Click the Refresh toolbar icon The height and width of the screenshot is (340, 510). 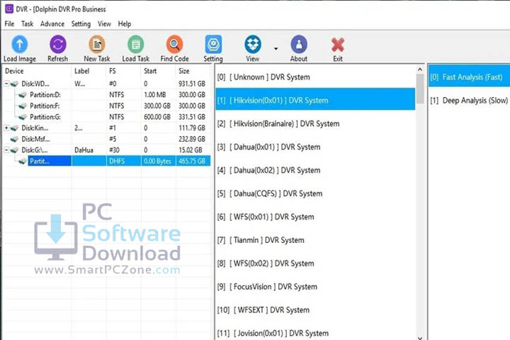click(58, 45)
